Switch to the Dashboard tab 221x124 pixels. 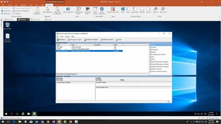pos(9,20)
